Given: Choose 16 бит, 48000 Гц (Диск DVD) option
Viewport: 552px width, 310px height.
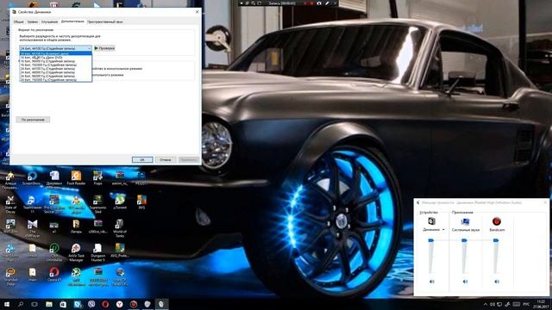Looking at the screenshot, I should pyautogui.click(x=55, y=58).
